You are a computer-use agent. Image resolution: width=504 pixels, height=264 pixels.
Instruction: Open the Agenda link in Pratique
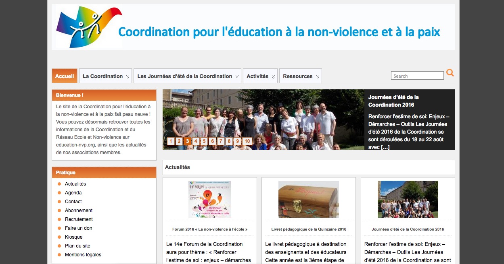coord(73,193)
